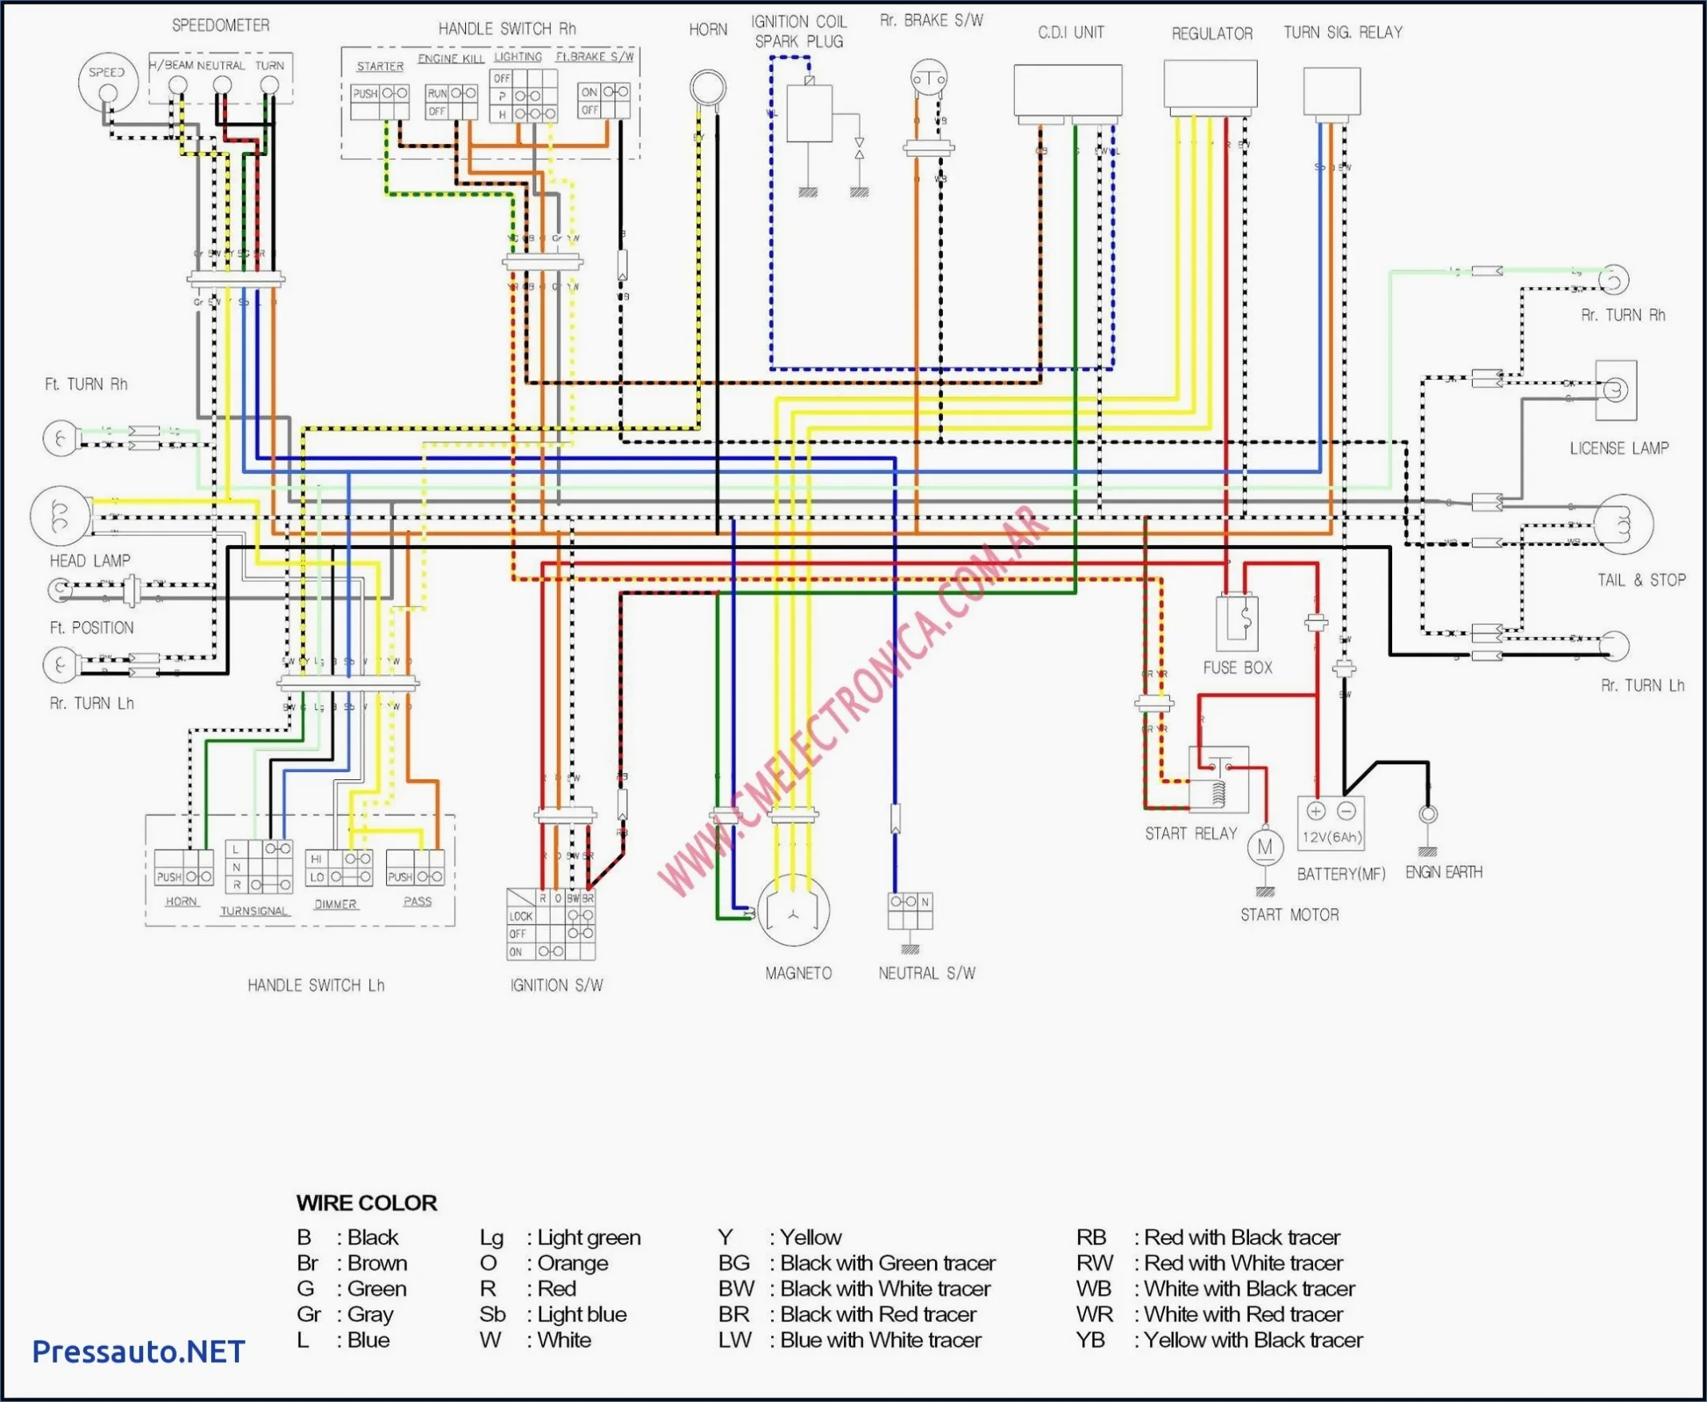Click the LICENSE LAMP bulb symbol

click(x=1616, y=391)
